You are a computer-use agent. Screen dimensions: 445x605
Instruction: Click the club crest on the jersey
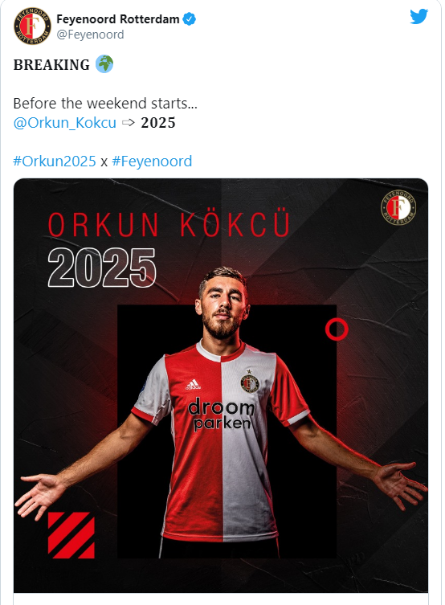pyautogui.click(x=249, y=381)
